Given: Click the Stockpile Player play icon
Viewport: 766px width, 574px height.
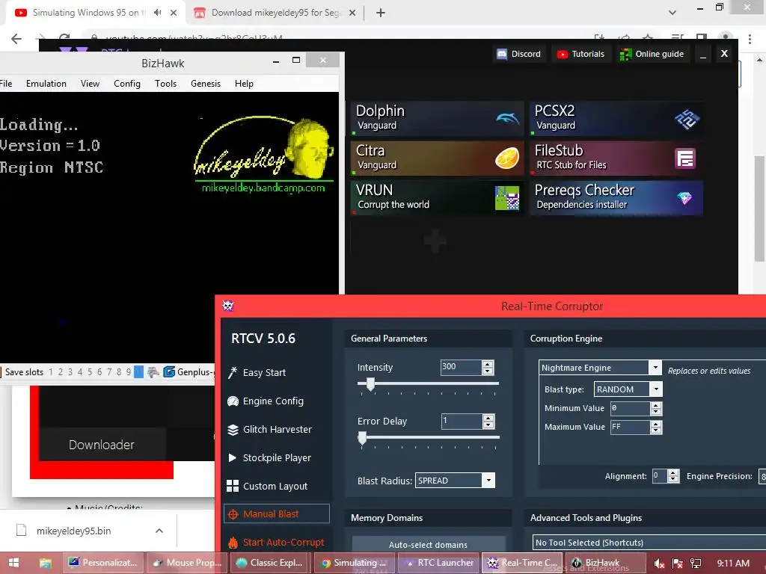Looking at the screenshot, I should pos(233,458).
